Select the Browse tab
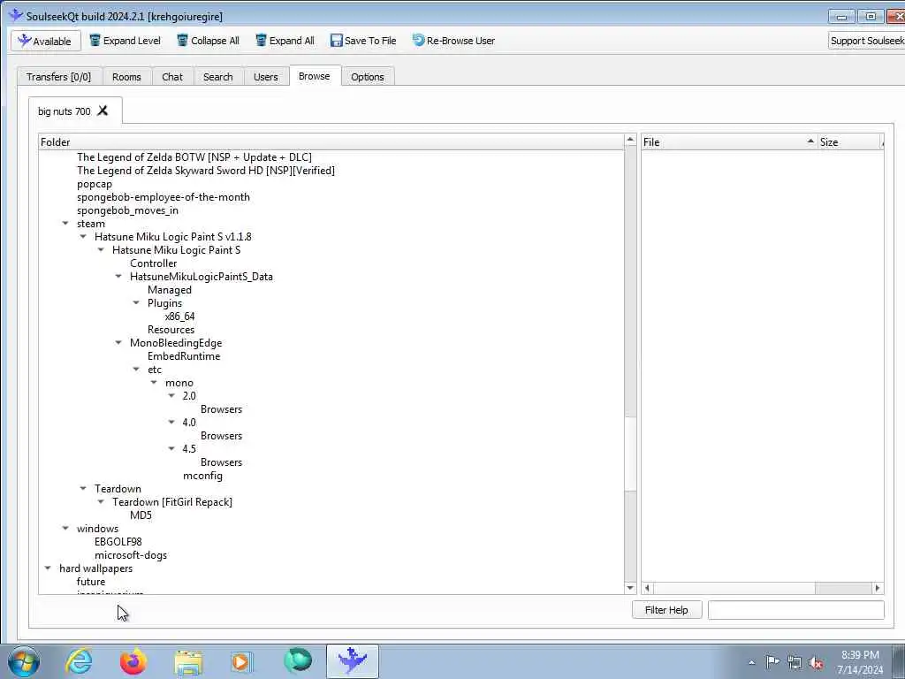The width and height of the screenshot is (905, 679). click(315, 76)
